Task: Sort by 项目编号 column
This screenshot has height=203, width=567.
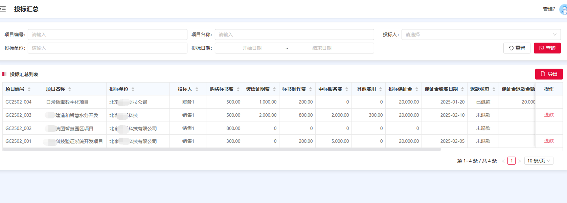Action: click(29, 89)
